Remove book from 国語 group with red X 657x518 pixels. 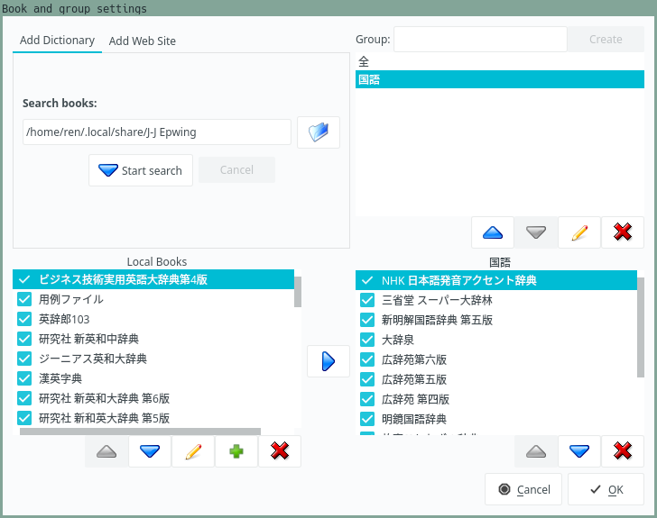(x=623, y=451)
